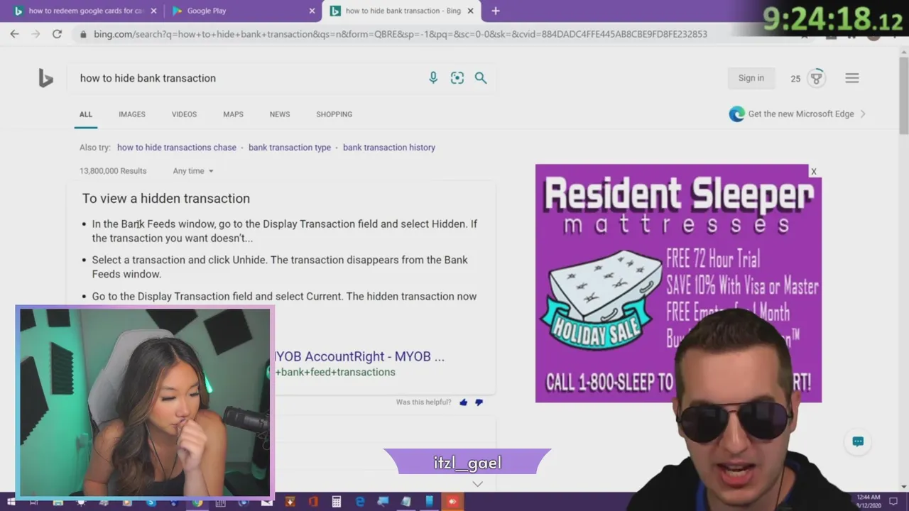
Task: Open Chrome from the taskbar
Action: (x=197, y=502)
